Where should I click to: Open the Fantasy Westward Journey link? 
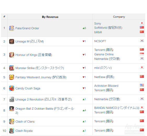click(x=41, y=77)
